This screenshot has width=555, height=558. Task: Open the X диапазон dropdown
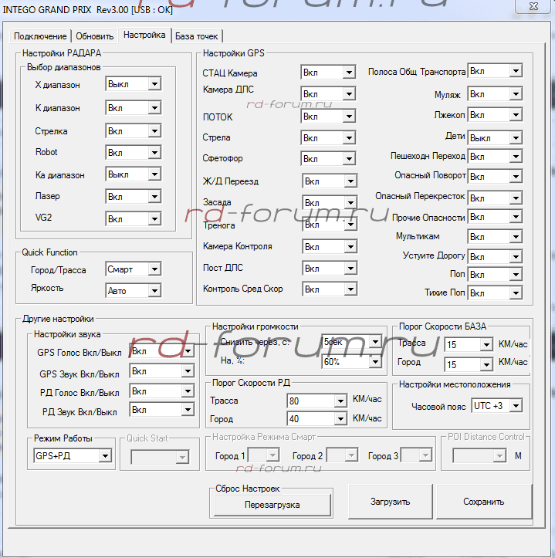[134, 84]
